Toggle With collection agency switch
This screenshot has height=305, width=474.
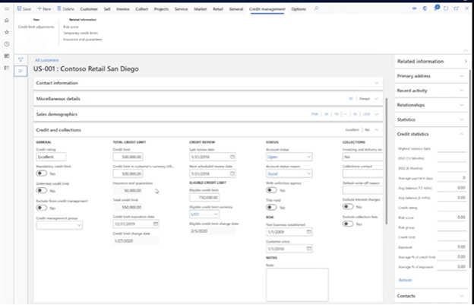271,190
